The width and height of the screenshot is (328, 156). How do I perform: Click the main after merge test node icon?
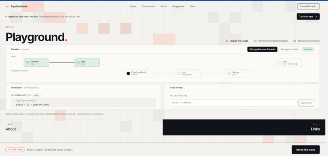pyautogui.click(x=280, y=63)
